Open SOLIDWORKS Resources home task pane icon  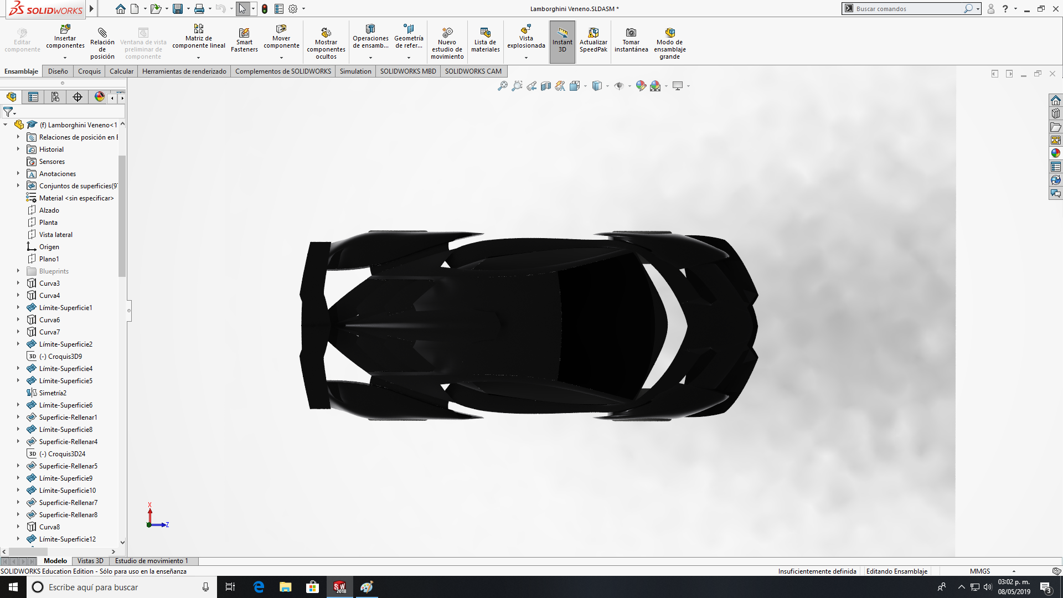(1056, 100)
